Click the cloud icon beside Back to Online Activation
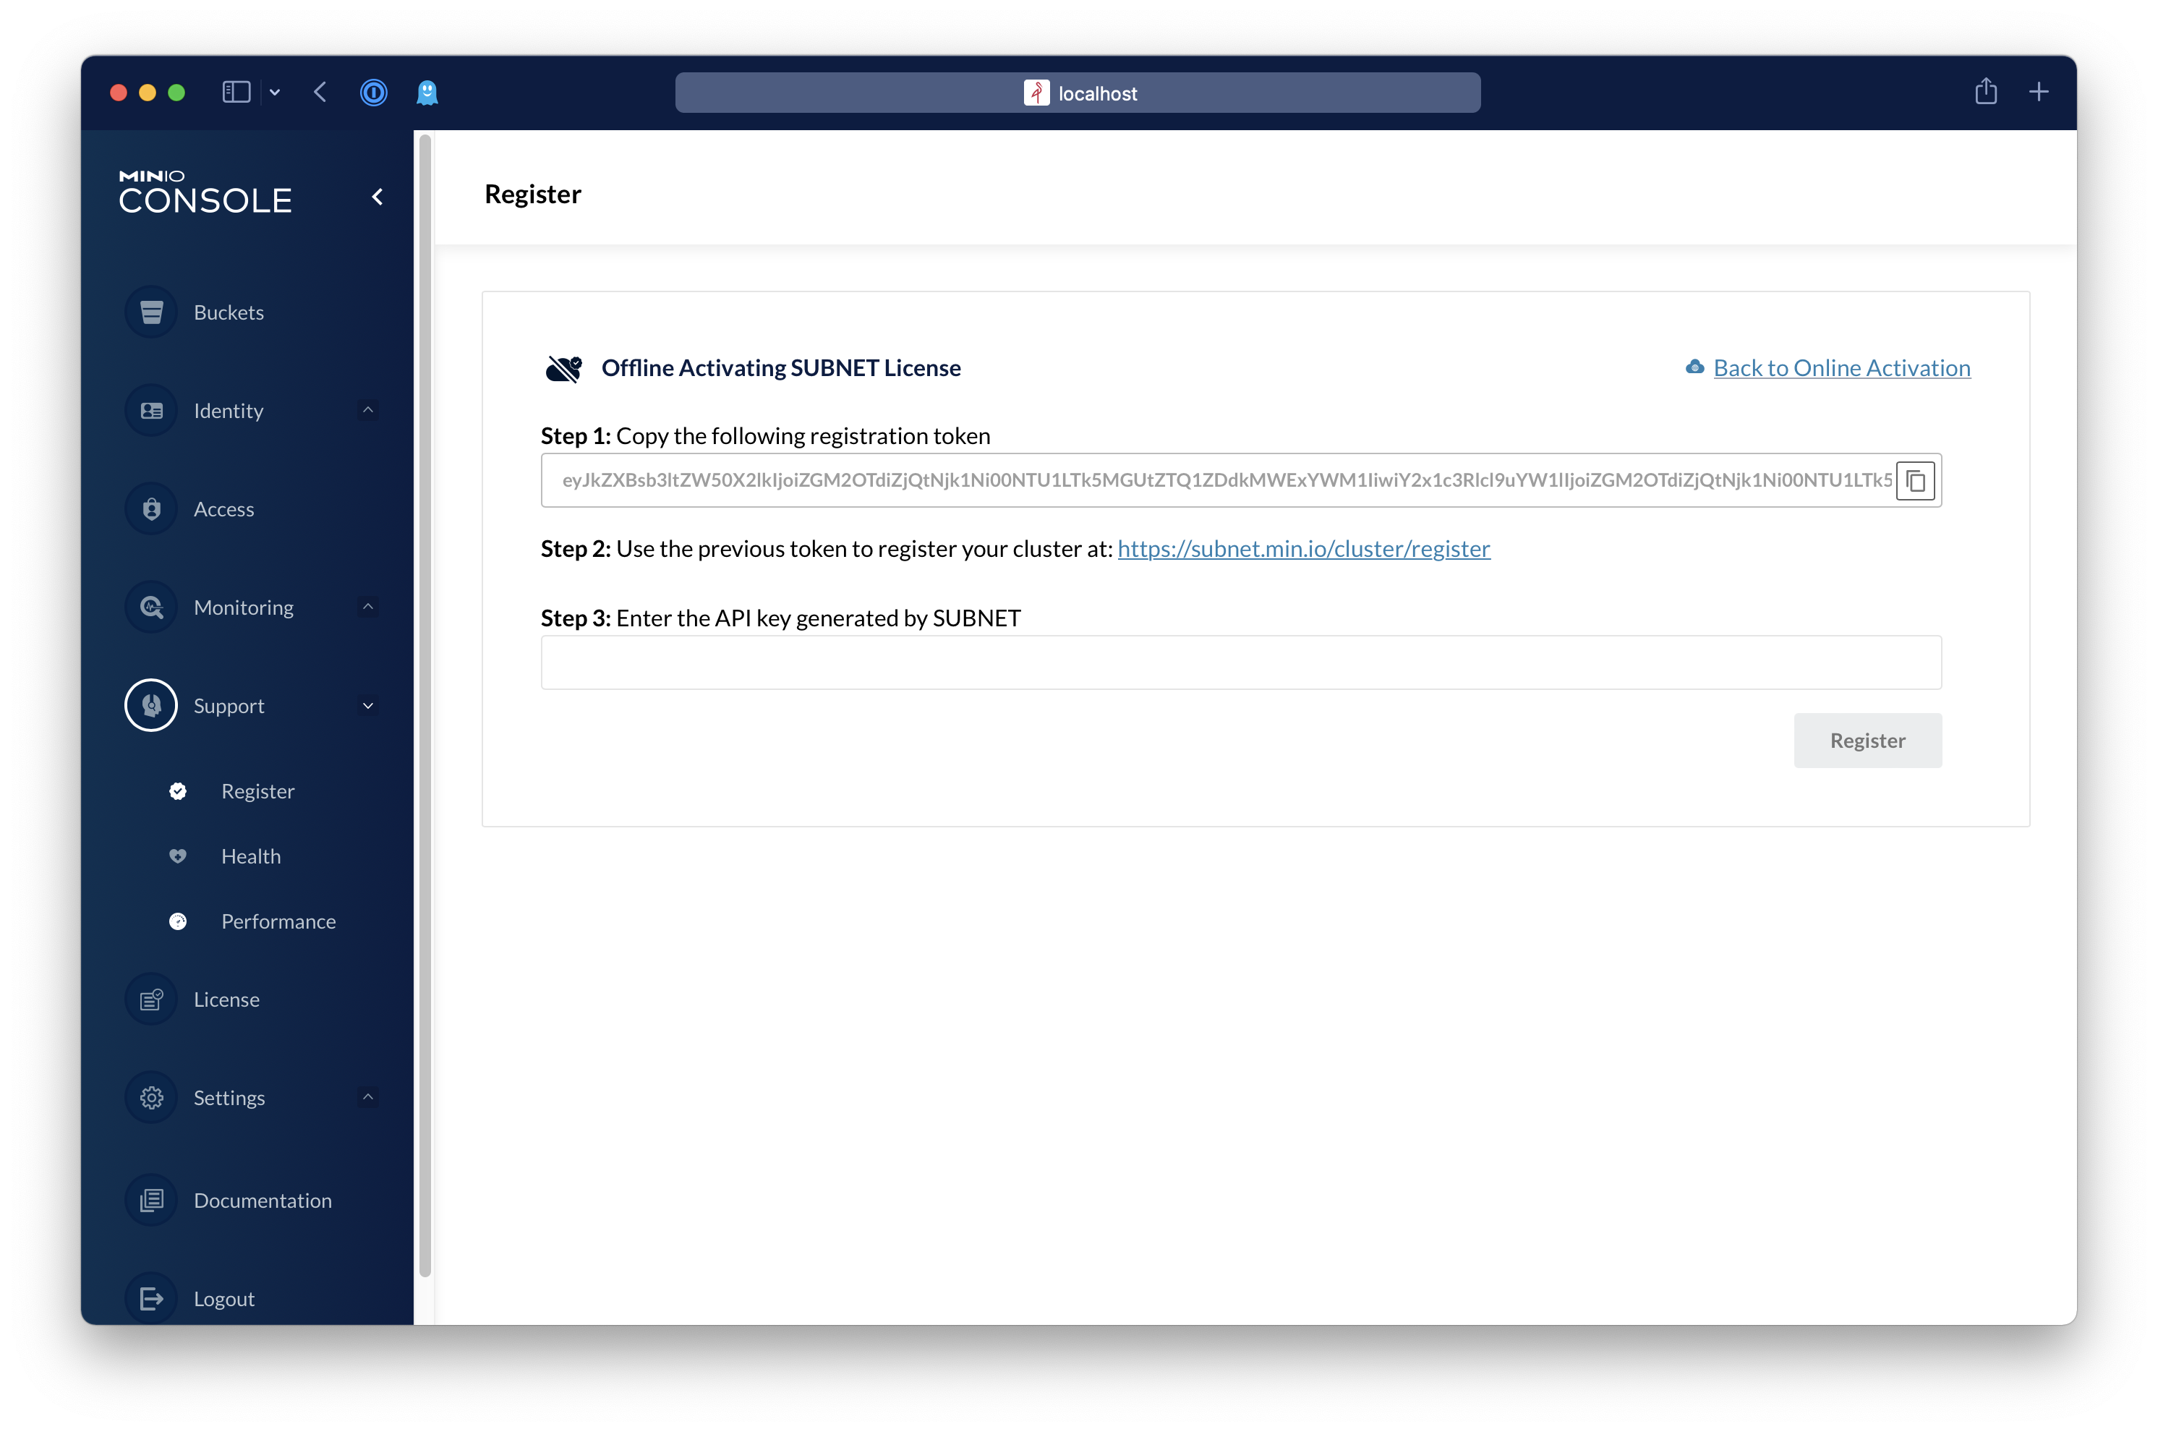 [x=1695, y=367]
